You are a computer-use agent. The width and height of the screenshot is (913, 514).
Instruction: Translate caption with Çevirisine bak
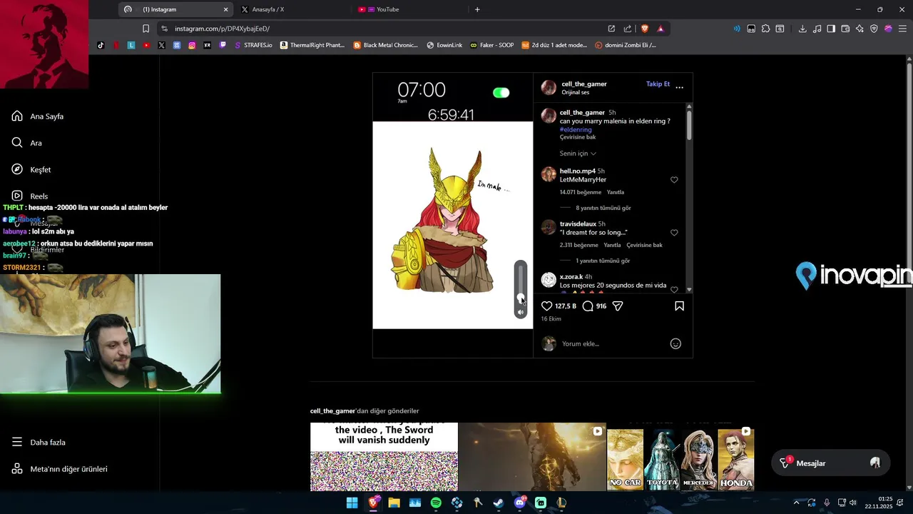pos(578,137)
